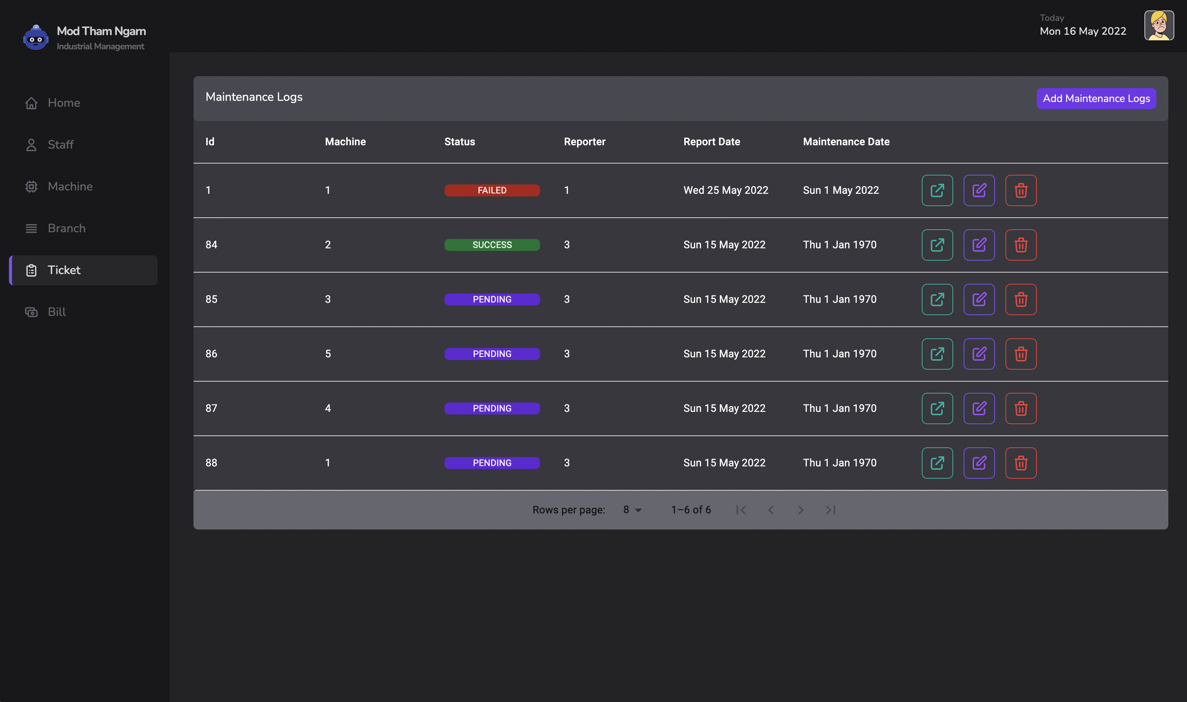This screenshot has height=702, width=1187.
Task: Open details for maintenance log 1
Action: point(937,190)
